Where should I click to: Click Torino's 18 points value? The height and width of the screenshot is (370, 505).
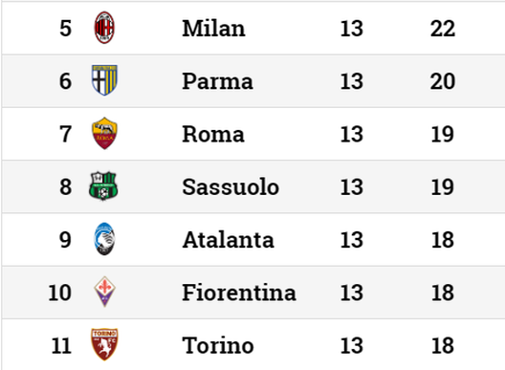(x=443, y=345)
